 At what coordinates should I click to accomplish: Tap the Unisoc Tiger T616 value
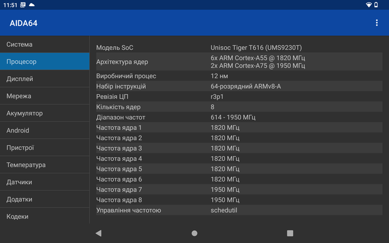[256, 47]
